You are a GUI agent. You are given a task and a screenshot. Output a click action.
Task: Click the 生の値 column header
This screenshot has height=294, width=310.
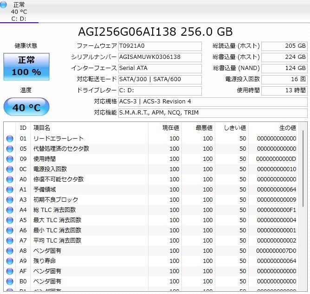tap(287, 128)
